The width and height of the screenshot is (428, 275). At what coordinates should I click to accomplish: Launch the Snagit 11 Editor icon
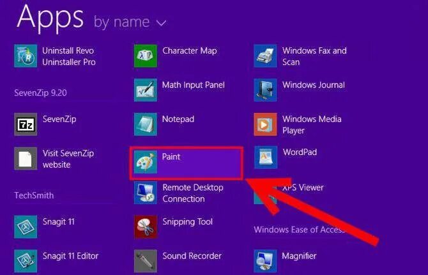pyautogui.click(x=26, y=261)
